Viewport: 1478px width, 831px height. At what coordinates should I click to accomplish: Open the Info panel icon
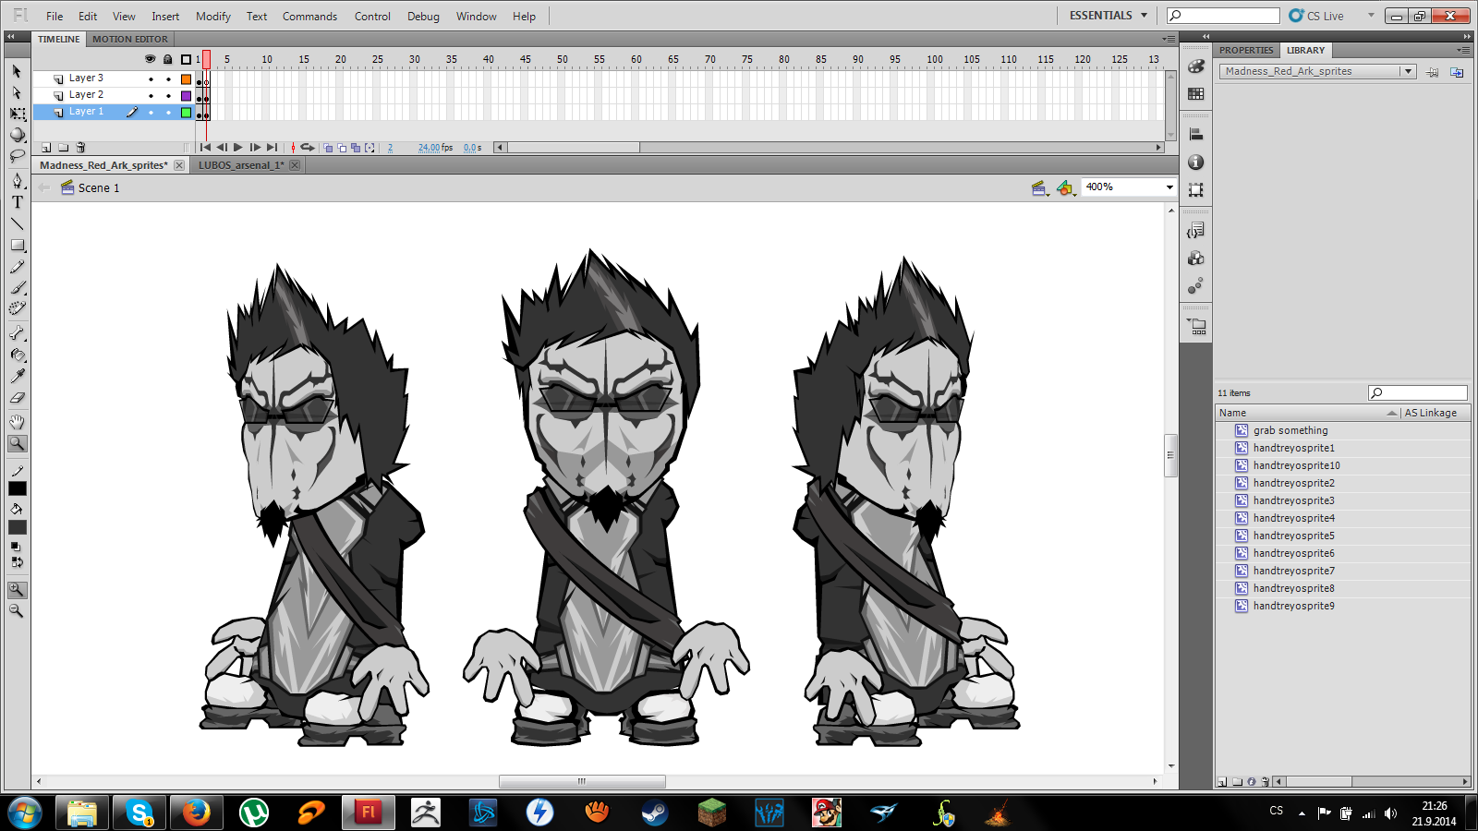[x=1196, y=163]
